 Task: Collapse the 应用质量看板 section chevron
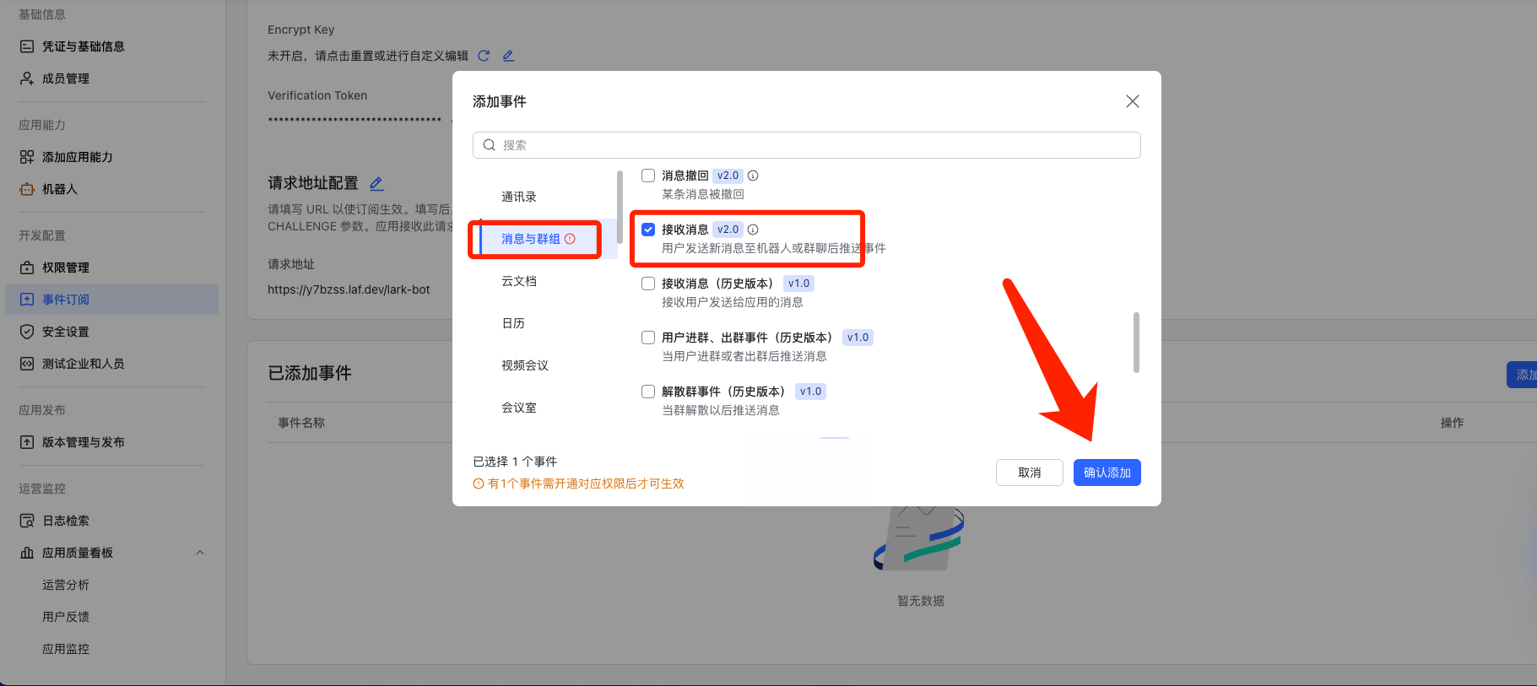pyautogui.click(x=200, y=553)
